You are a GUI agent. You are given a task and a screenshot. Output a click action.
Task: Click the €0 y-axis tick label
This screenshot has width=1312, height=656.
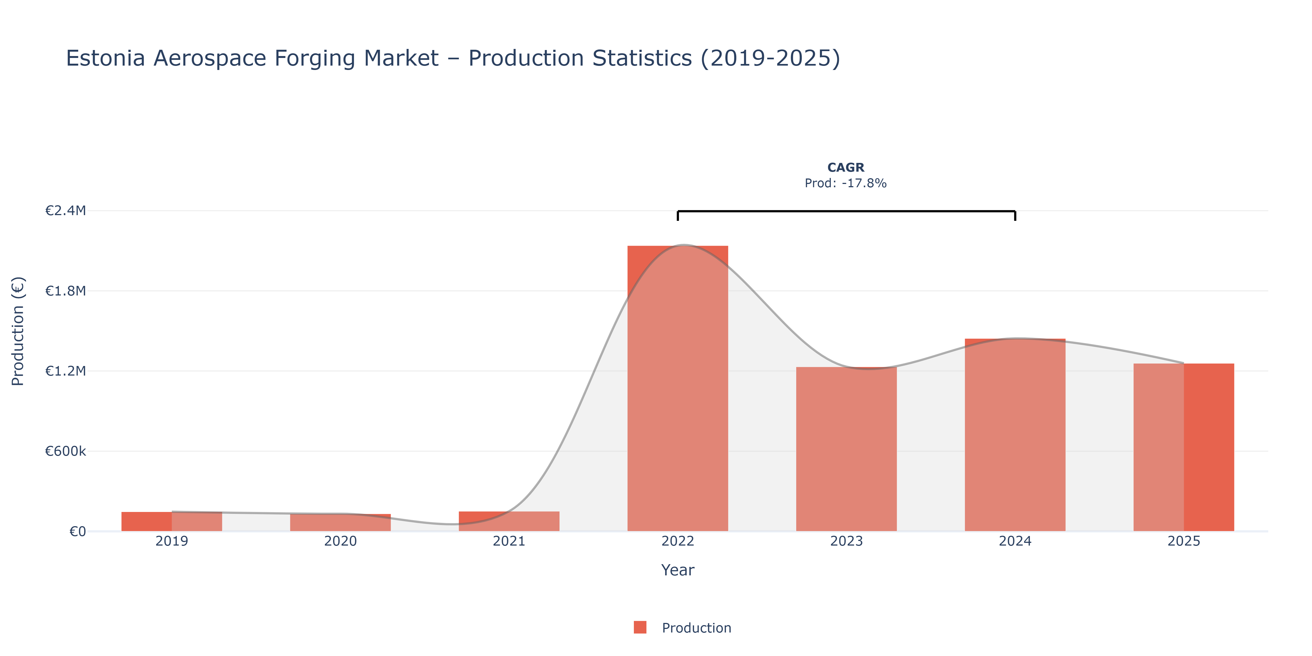(x=77, y=532)
